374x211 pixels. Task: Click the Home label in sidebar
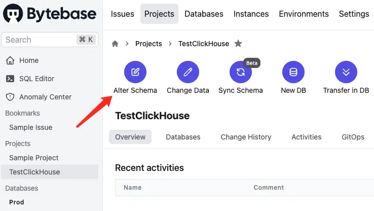[x=29, y=60]
